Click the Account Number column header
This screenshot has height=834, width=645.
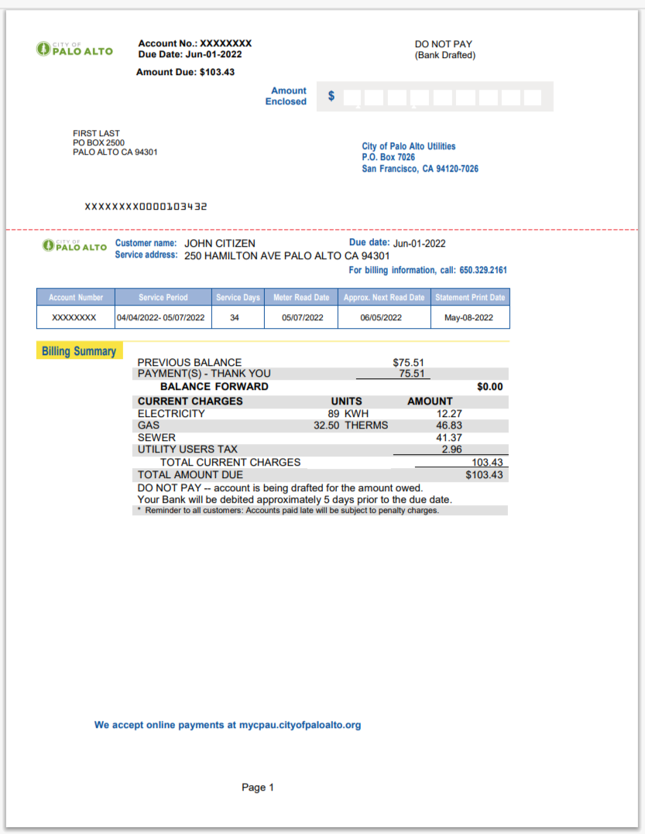click(76, 297)
